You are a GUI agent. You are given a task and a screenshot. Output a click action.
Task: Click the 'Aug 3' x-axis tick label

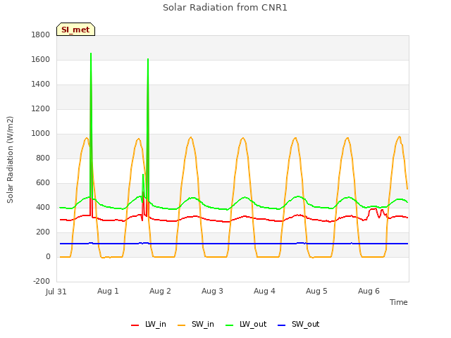[x=212, y=291]
